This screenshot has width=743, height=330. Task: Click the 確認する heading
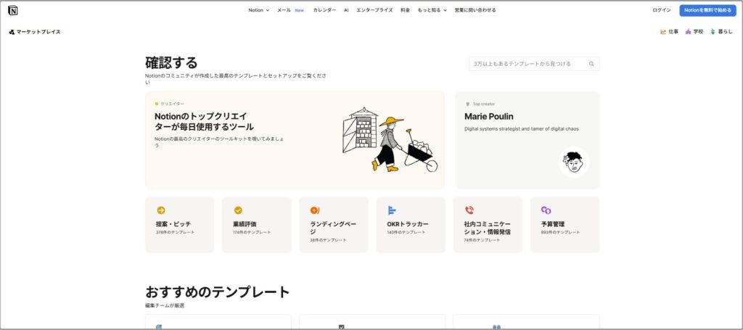[171, 62]
